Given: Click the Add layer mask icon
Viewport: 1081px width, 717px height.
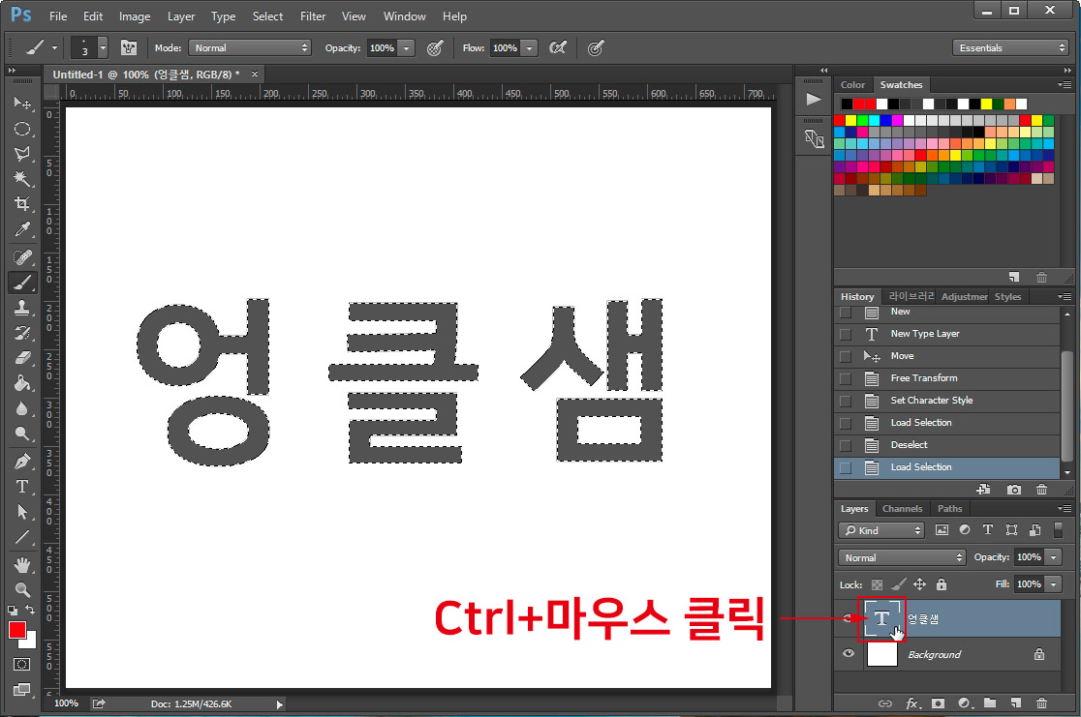Looking at the screenshot, I should point(937,703).
